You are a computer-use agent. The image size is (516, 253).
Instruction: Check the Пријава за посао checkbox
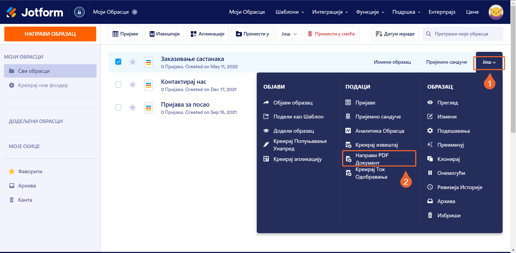tap(118, 107)
